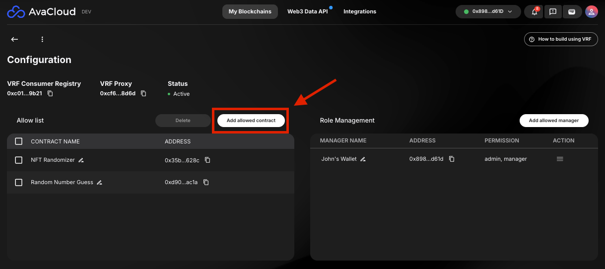Click the back arrow icon
Screen dimensions: 605x269
point(14,39)
